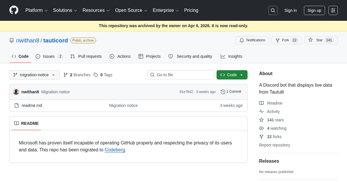The width and height of the screenshot is (347, 182).
Task: Click the repository icon beside nwithan8
Action: pos(12,40)
